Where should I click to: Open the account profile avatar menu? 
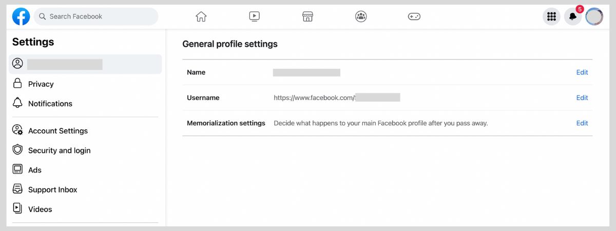[594, 17]
